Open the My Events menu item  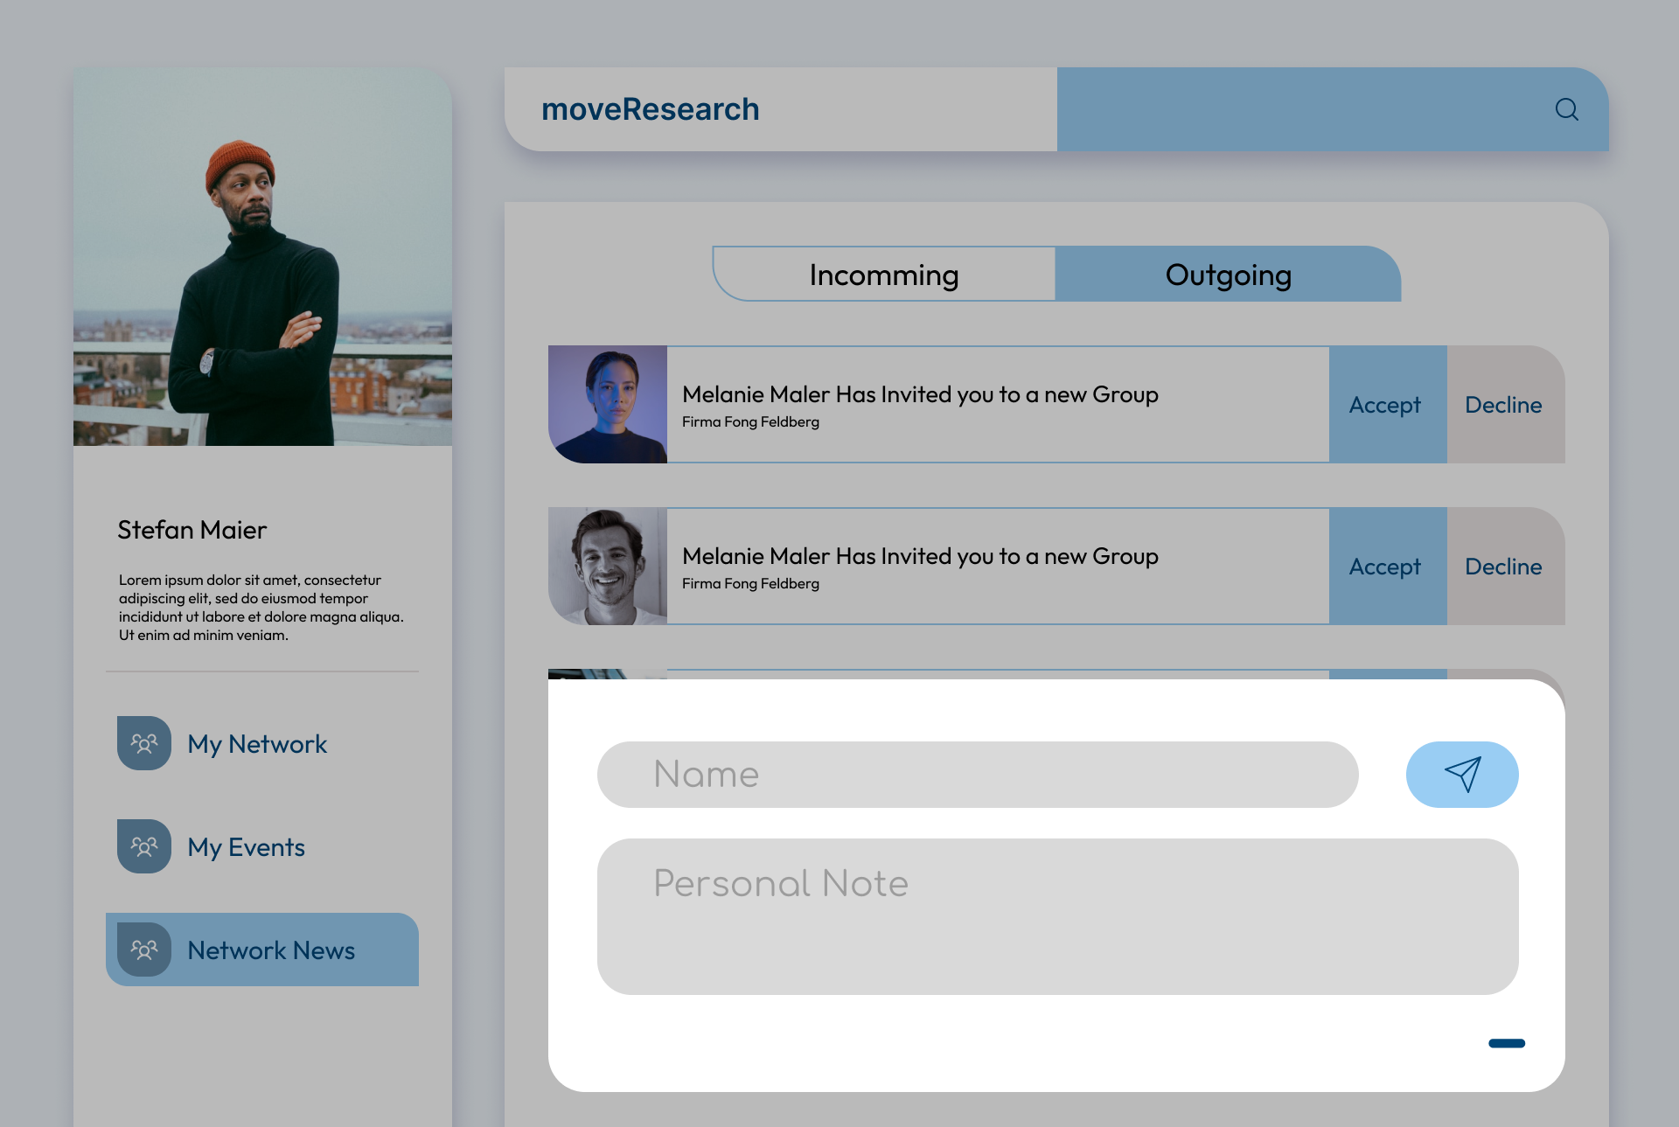tap(247, 847)
